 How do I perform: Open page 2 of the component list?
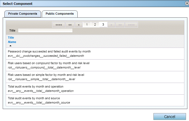(95, 25)
